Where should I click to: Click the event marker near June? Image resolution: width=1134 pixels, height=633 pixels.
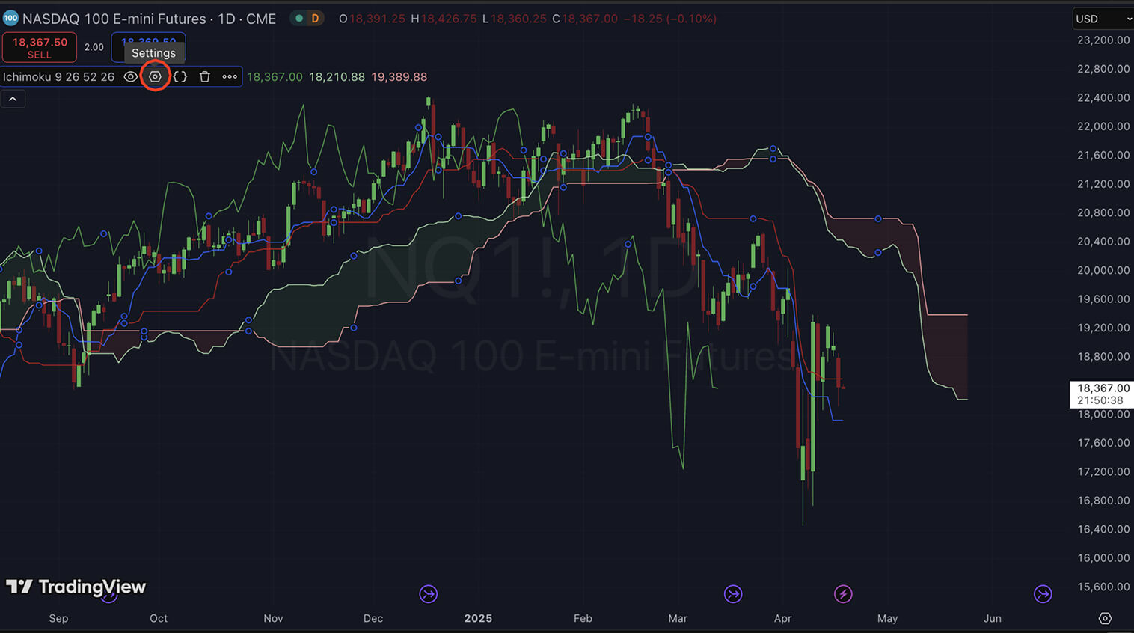[1043, 594]
